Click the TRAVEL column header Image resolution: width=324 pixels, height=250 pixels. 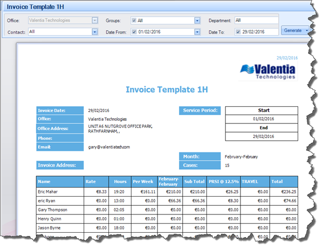pos(255,182)
